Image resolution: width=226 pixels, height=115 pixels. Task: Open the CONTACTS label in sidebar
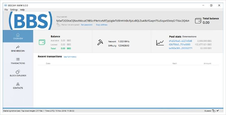[x=18, y=88]
